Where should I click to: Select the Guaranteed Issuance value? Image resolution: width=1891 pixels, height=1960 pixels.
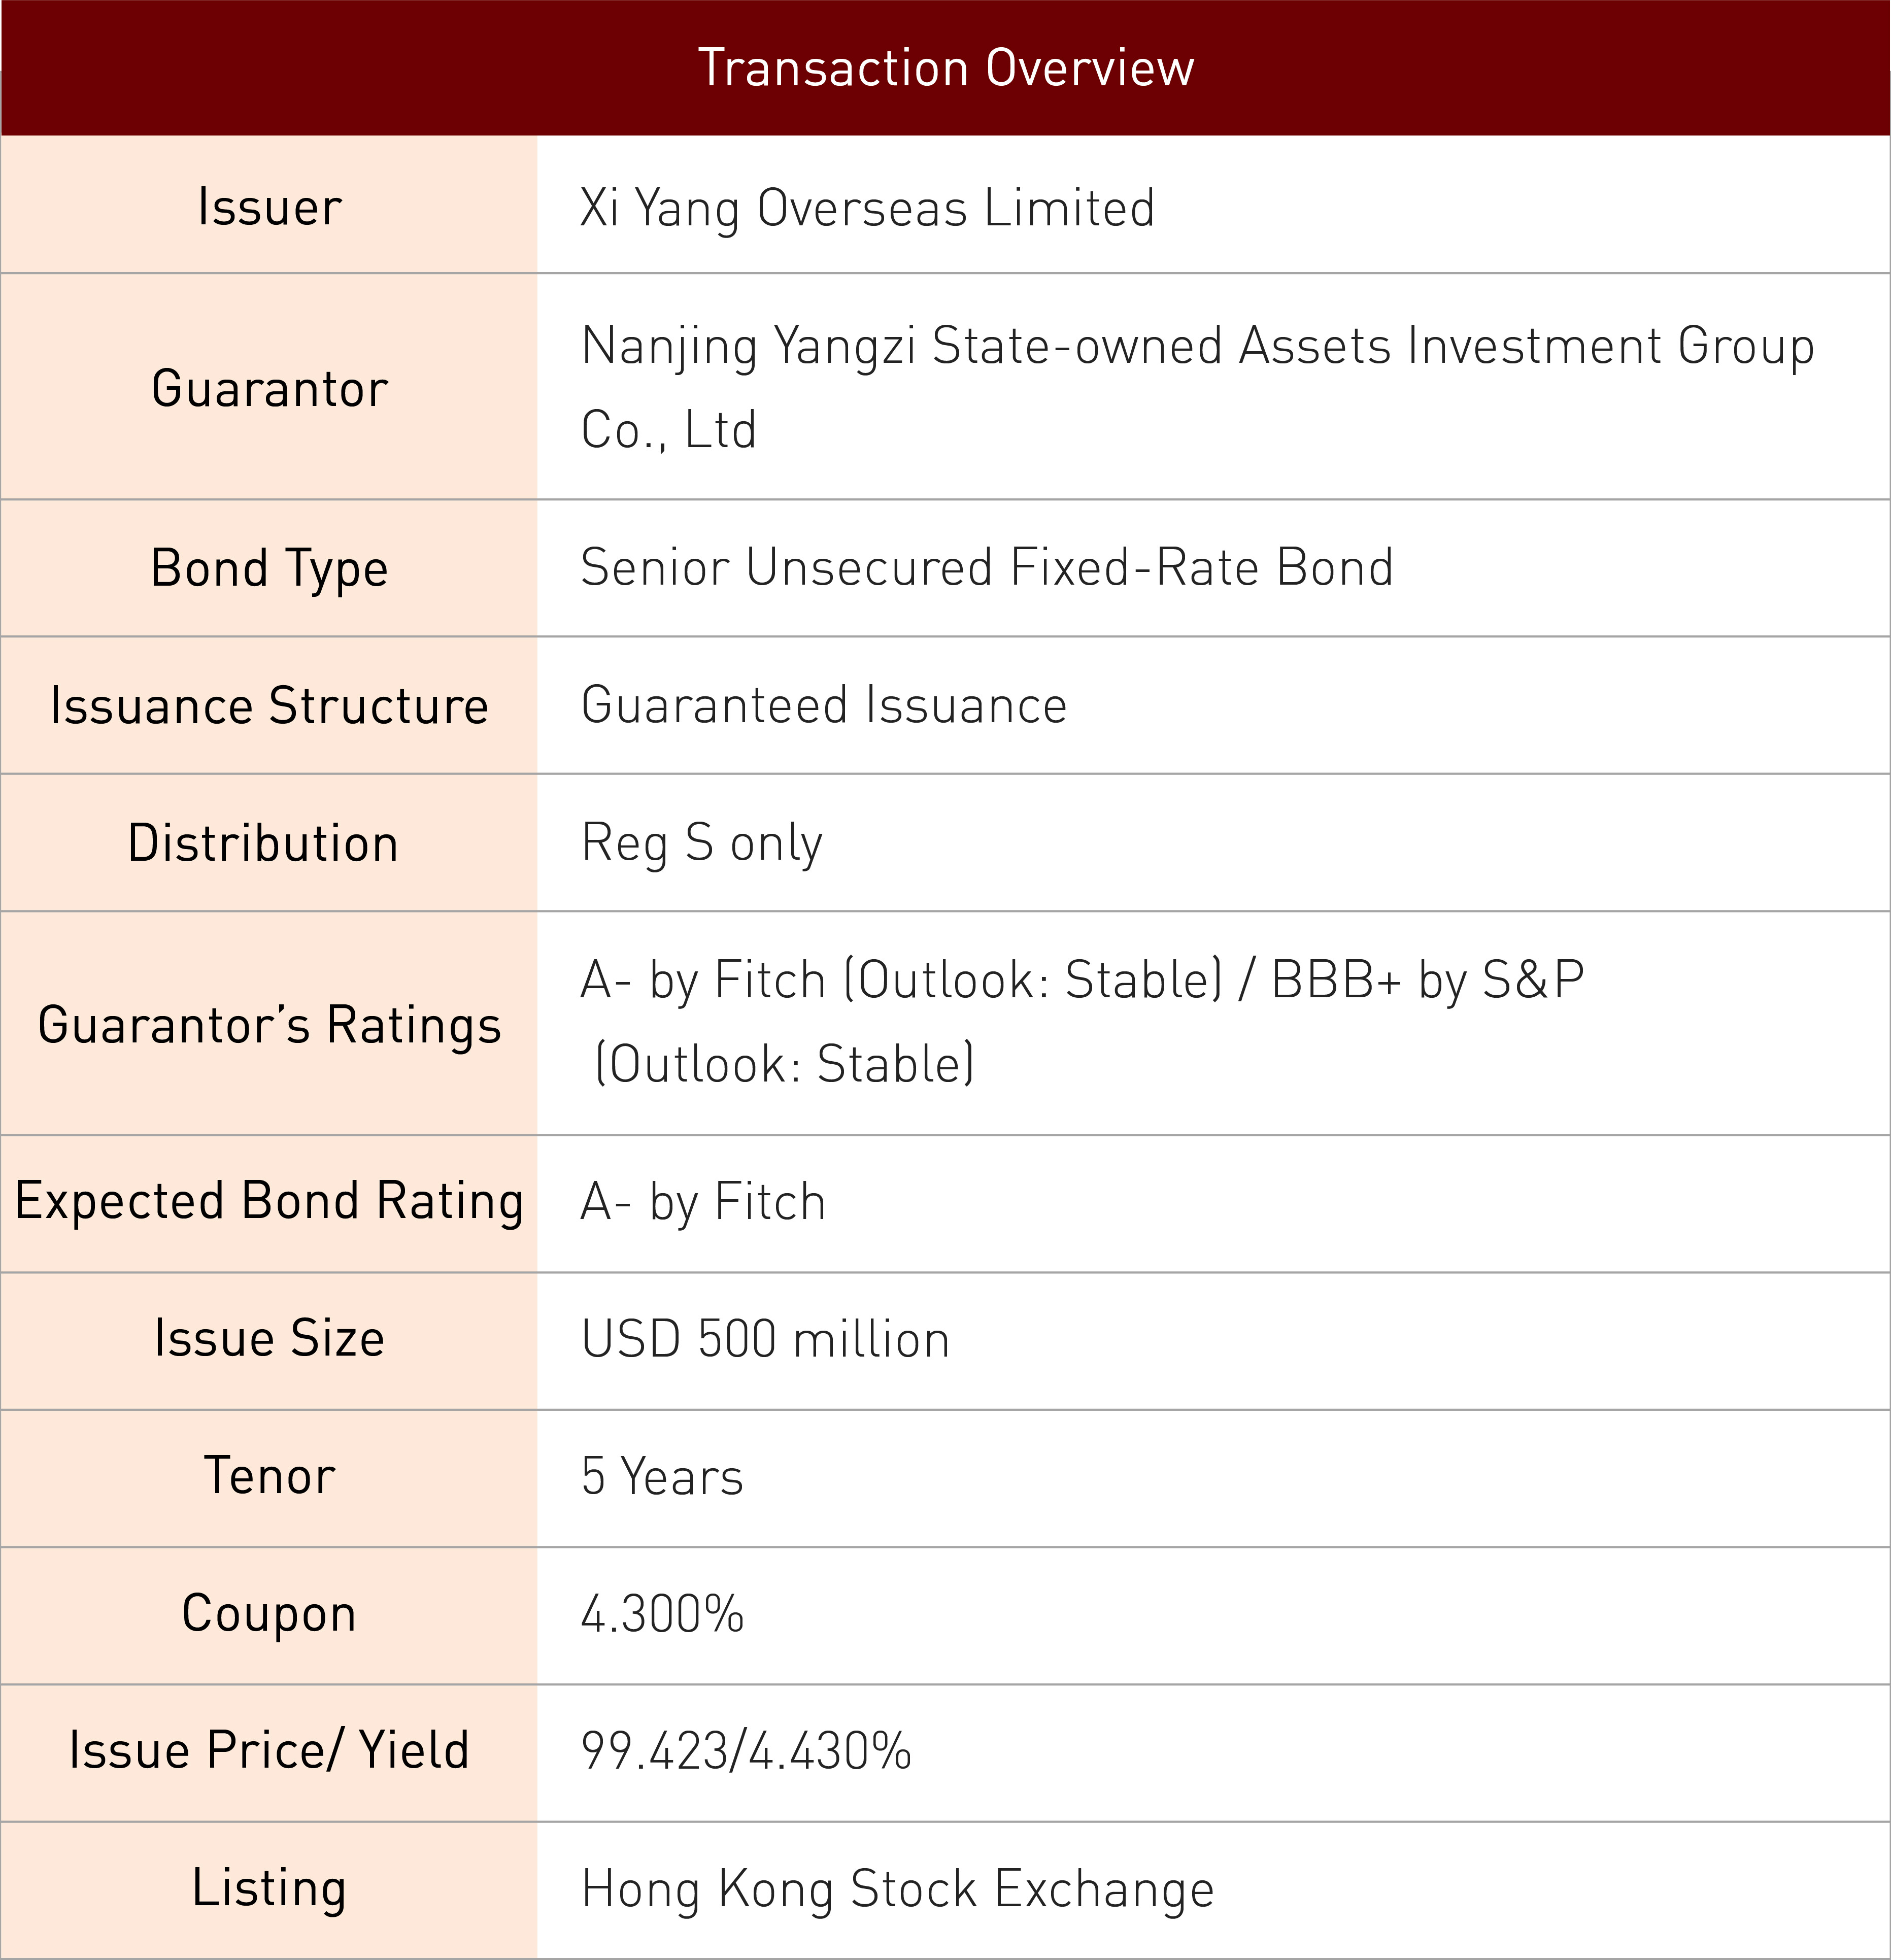(824, 705)
